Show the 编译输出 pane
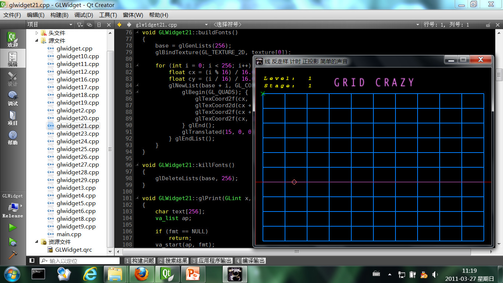The image size is (503, 283). [250, 261]
